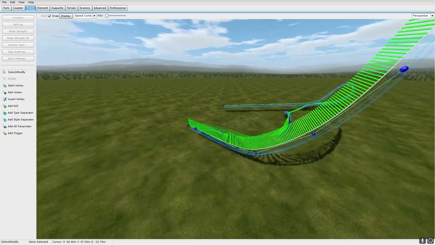Open the Edit menu

[x=12, y=2]
